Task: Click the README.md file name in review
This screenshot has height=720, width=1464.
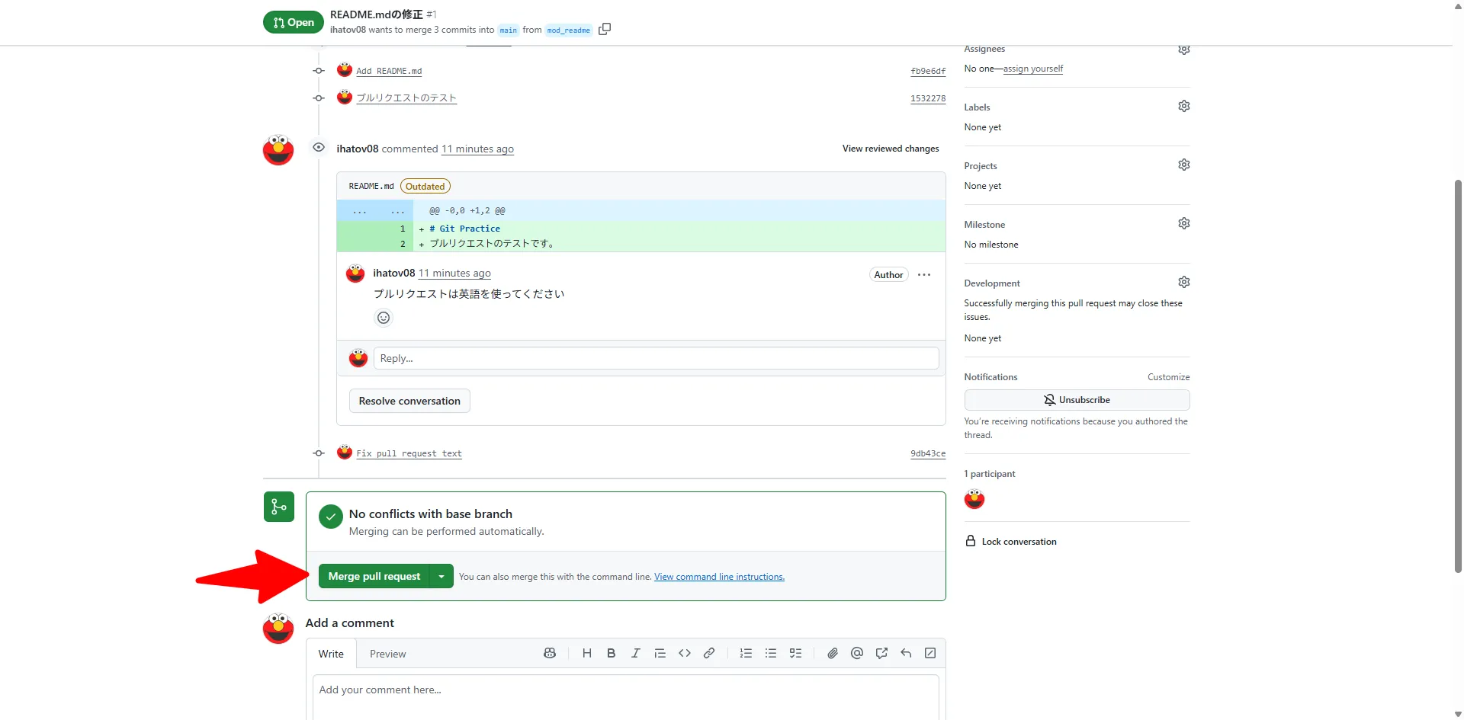Action: [371, 186]
